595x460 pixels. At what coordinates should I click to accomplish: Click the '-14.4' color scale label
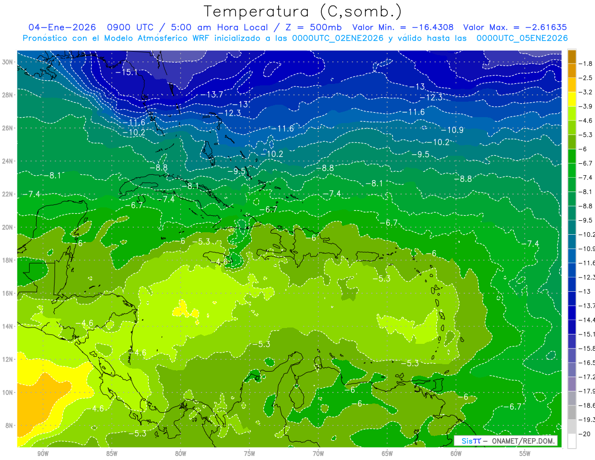(587, 320)
